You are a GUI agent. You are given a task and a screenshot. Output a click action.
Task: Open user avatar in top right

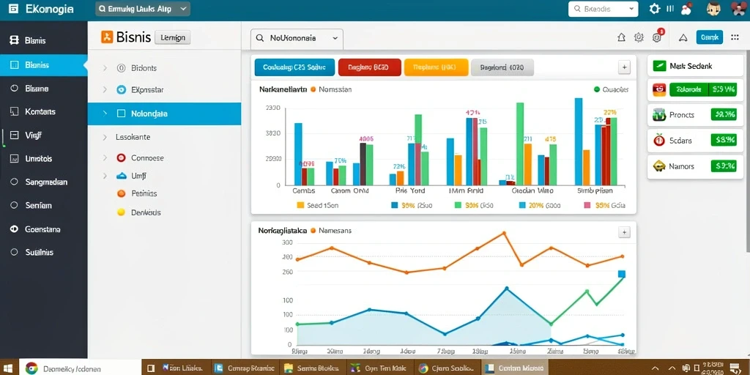[x=713, y=9]
